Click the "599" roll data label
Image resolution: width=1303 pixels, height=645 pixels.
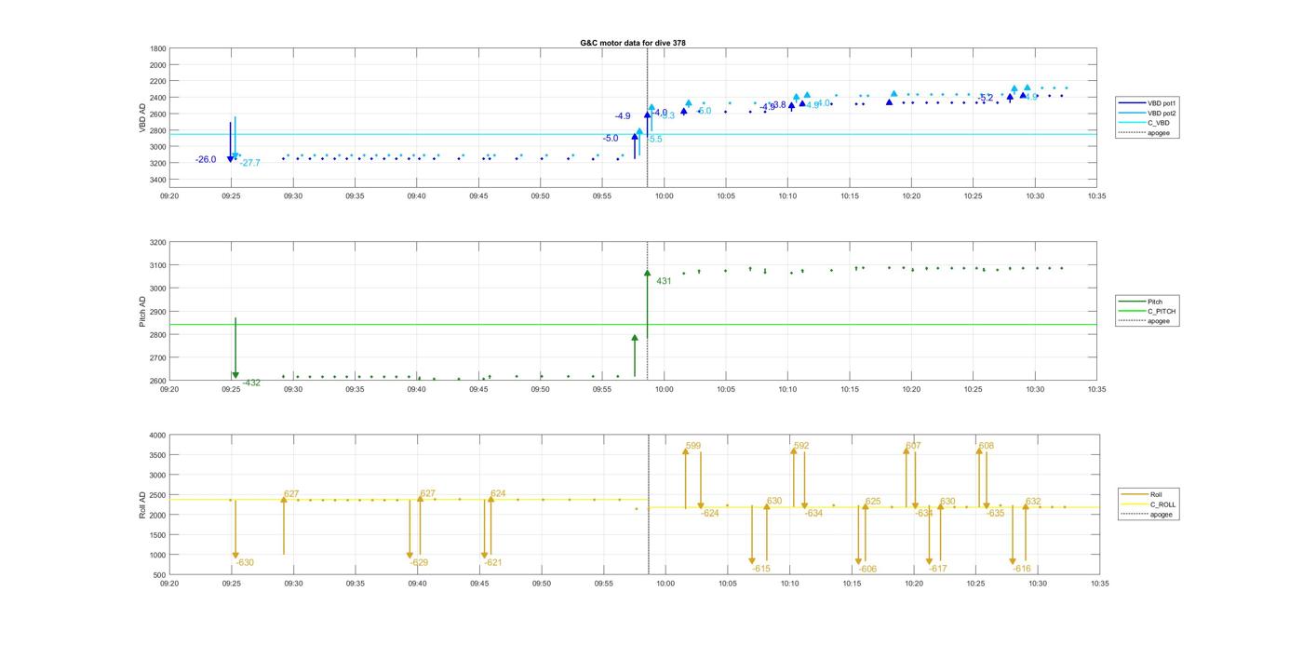(x=693, y=446)
